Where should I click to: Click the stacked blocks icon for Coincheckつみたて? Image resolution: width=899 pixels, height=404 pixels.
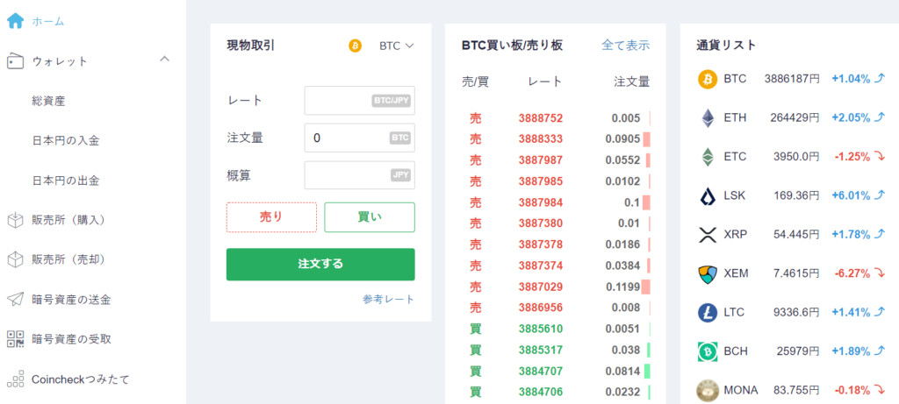tap(15, 379)
